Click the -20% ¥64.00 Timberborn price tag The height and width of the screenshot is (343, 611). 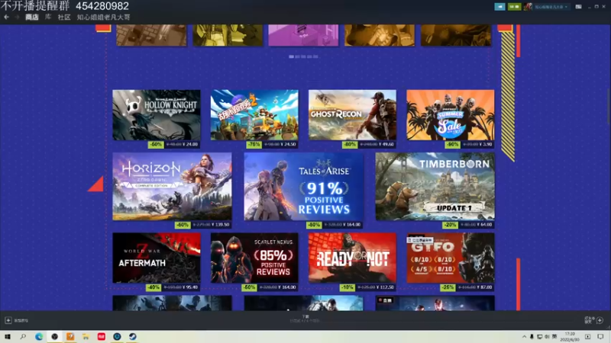click(x=468, y=225)
